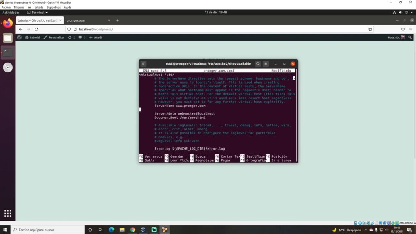416x234 pixels.
Task: Open Firefox from the Ubuntu dock
Action: [8, 24]
